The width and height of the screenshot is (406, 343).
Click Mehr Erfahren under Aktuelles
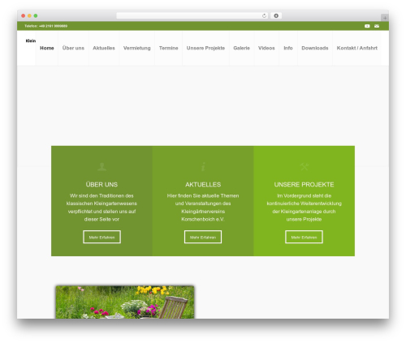pyautogui.click(x=203, y=237)
